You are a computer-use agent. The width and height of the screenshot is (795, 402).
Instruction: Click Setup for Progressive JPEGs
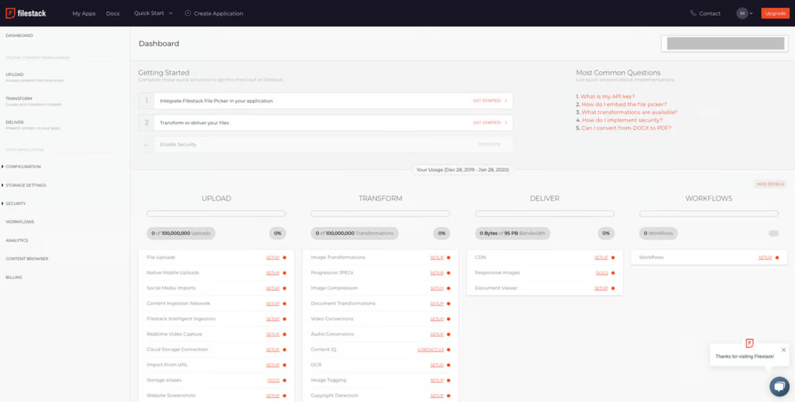(x=437, y=273)
